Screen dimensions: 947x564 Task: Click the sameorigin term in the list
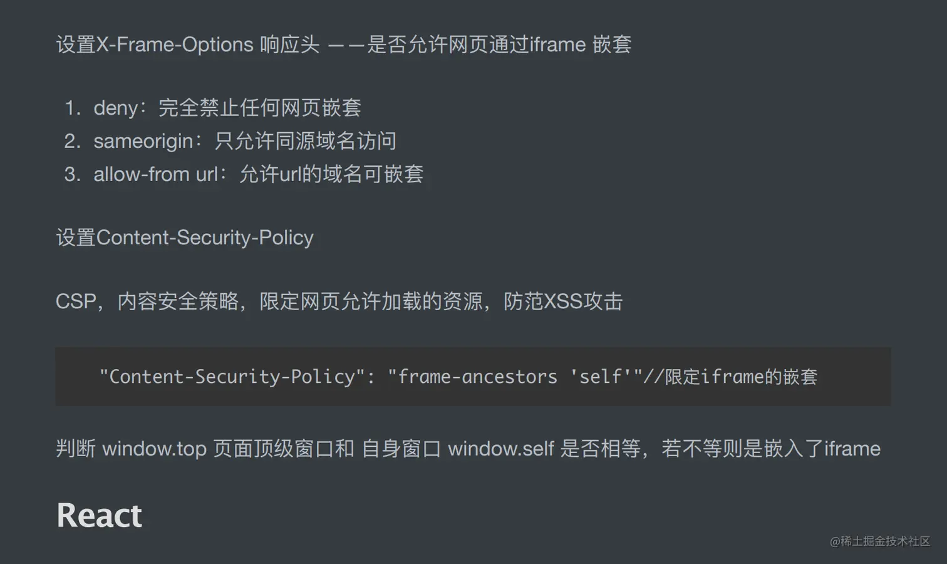pyautogui.click(x=143, y=141)
